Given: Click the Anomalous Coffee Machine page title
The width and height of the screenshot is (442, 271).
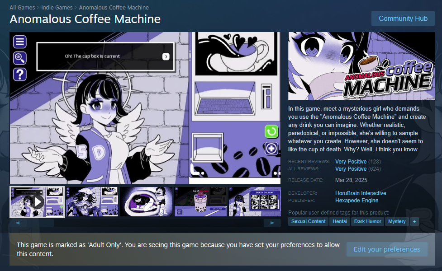Looking at the screenshot, I should tap(85, 19).
